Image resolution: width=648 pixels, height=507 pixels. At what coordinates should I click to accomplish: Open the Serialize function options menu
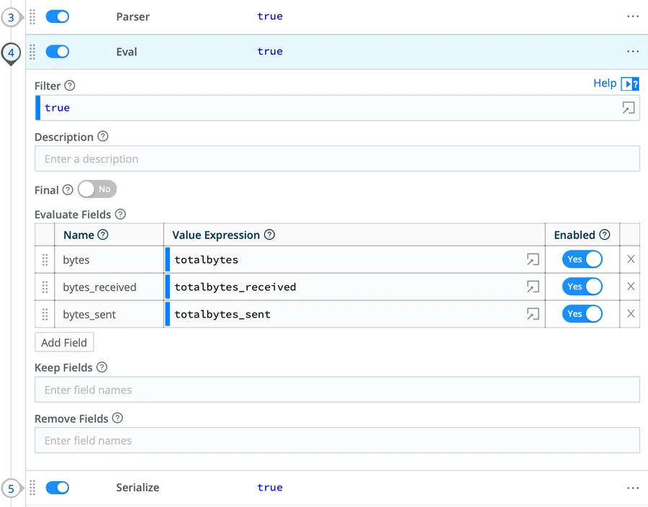(632, 488)
